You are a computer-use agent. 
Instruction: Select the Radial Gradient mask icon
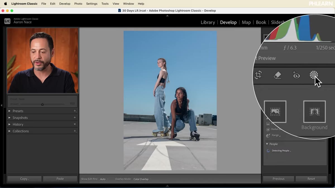(x=268, y=129)
